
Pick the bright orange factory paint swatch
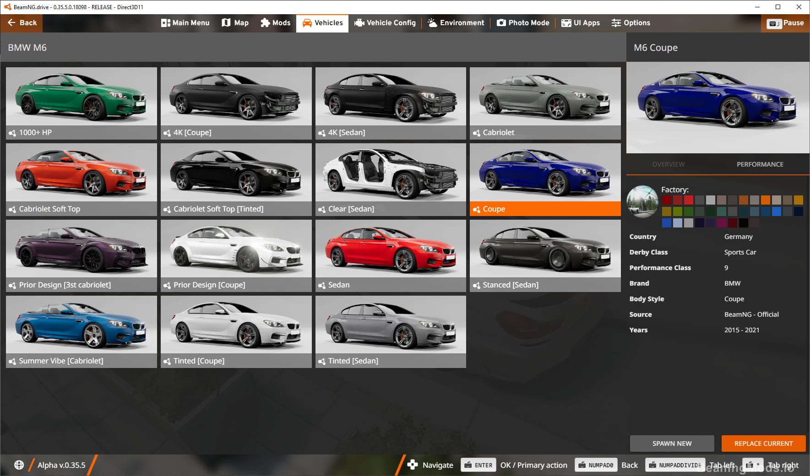coord(765,200)
